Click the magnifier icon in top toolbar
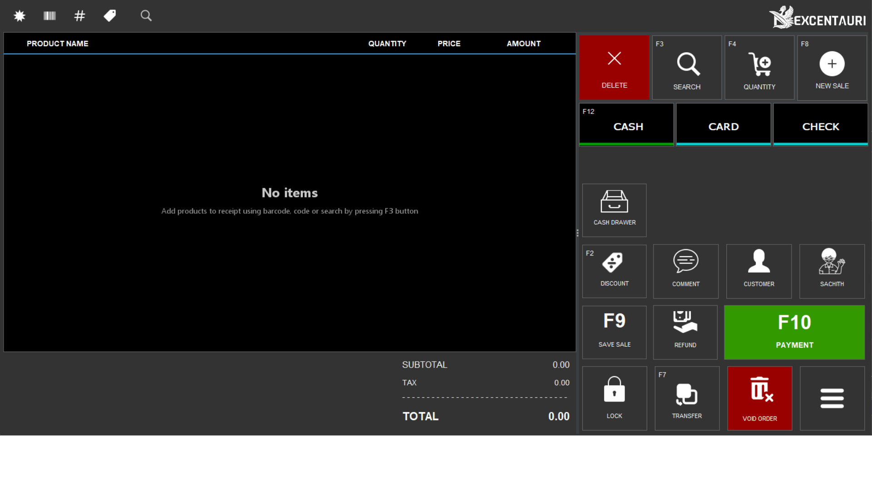The width and height of the screenshot is (872, 490). [146, 16]
